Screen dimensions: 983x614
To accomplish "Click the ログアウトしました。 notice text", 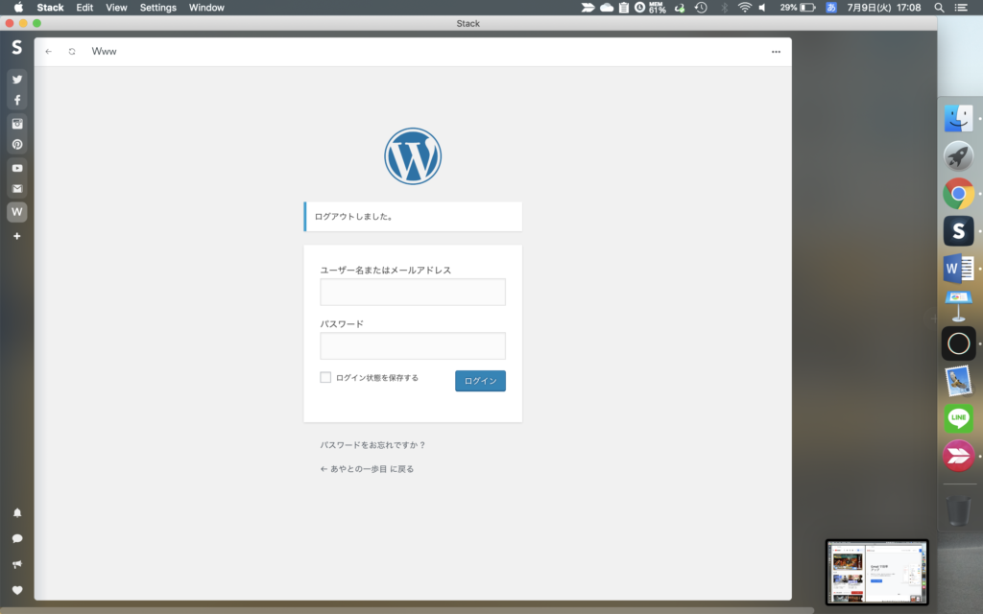I will click(354, 217).
